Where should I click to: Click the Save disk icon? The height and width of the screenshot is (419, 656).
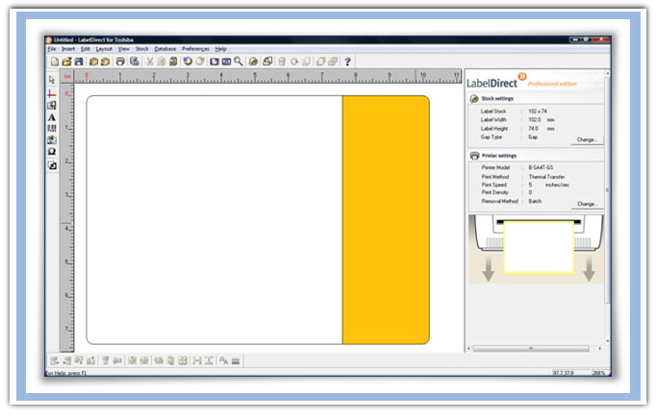[x=78, y=62]
